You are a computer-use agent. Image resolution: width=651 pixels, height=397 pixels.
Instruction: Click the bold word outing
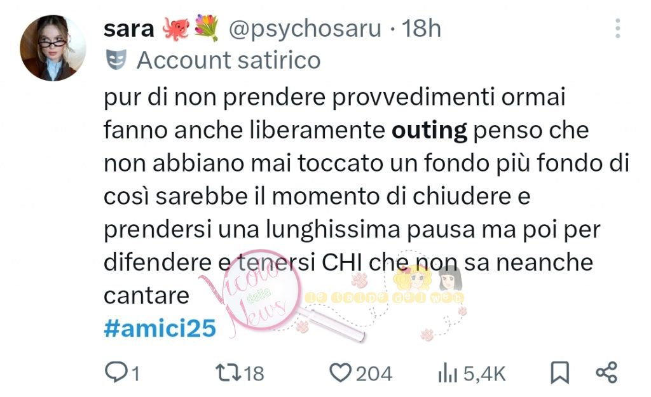(x=429, y=131)
